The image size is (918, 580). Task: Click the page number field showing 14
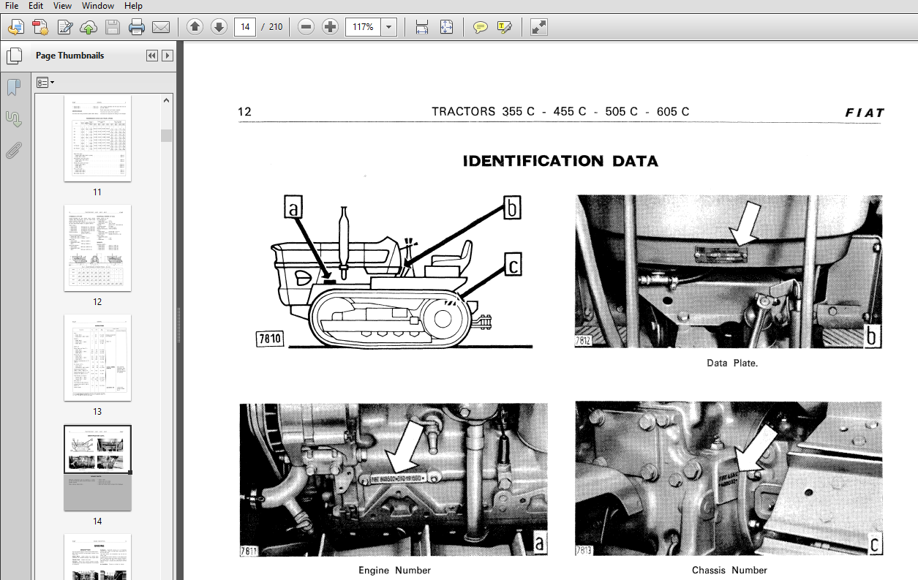[x=244, y=27]
